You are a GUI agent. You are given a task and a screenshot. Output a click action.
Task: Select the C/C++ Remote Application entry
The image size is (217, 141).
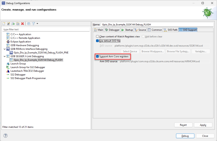click(25, 38)
